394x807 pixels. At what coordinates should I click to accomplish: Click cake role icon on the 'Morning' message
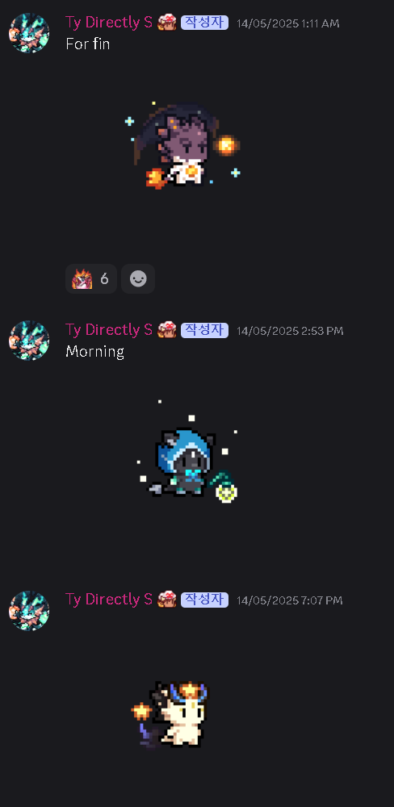point(167,329)
